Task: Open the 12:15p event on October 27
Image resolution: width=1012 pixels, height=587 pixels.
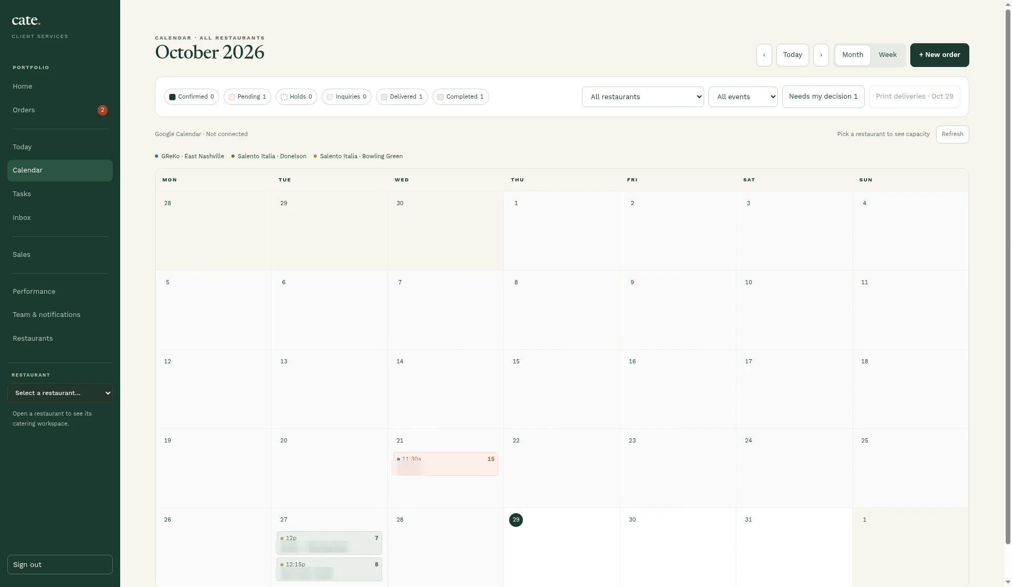Action: [x=329, y=570]
